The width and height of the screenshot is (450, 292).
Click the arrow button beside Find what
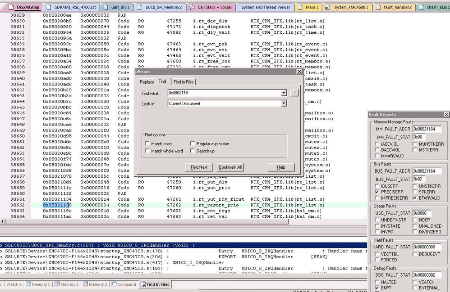pyautogui.click(x=294, y=93)
